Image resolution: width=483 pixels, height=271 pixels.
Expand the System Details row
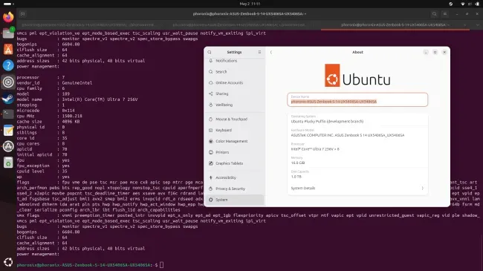coord(357,188)
